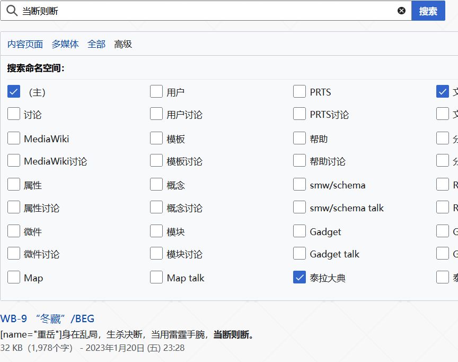Viewport: 458px width, 362px height.
Task: Check the 模块 namespace box
Action: click(156, 231)
